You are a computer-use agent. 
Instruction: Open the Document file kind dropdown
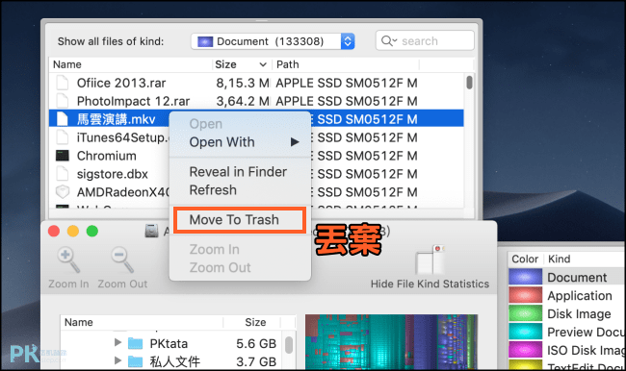click(273, 41)
